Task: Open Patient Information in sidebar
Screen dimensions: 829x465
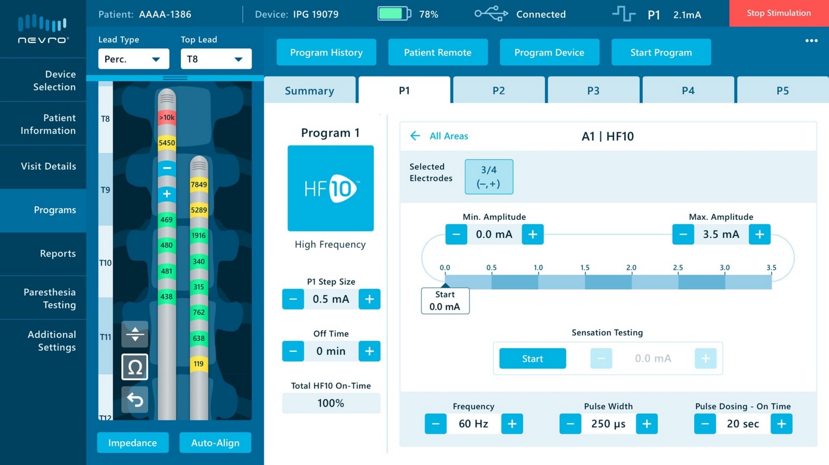Action: (43, 124)
